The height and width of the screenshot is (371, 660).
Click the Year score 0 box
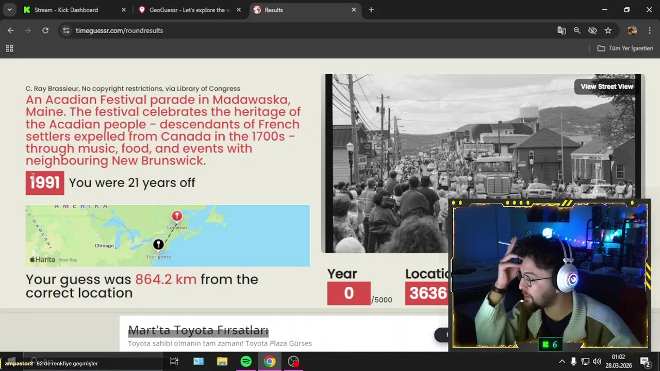coord(349,293)
